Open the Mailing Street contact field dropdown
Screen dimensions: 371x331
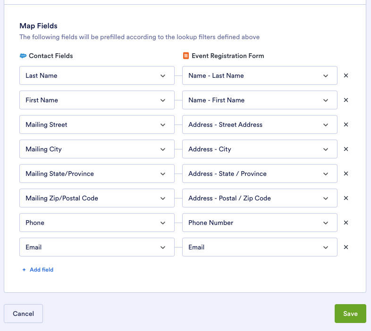point(97,124)
